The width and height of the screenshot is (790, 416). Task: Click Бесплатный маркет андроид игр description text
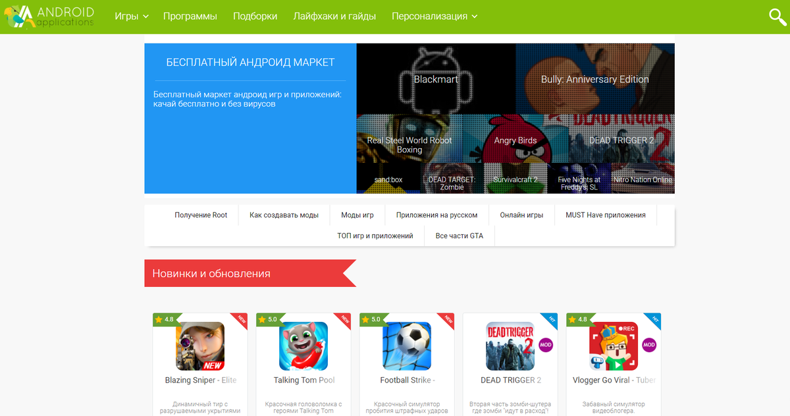(248, 99)
